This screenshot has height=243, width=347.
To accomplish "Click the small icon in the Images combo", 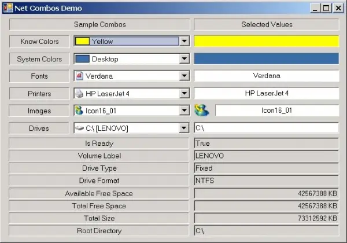I will click(x=79, y=111).
